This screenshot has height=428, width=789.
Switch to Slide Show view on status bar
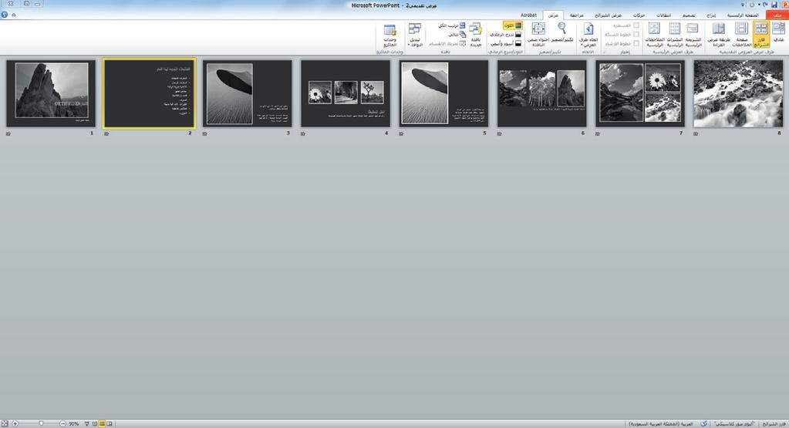pyautogui.click(x=86, y=424)
